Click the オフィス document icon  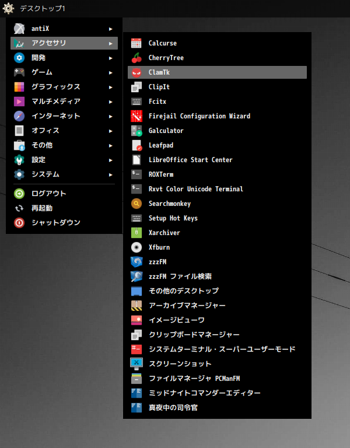tap(19, 131)
